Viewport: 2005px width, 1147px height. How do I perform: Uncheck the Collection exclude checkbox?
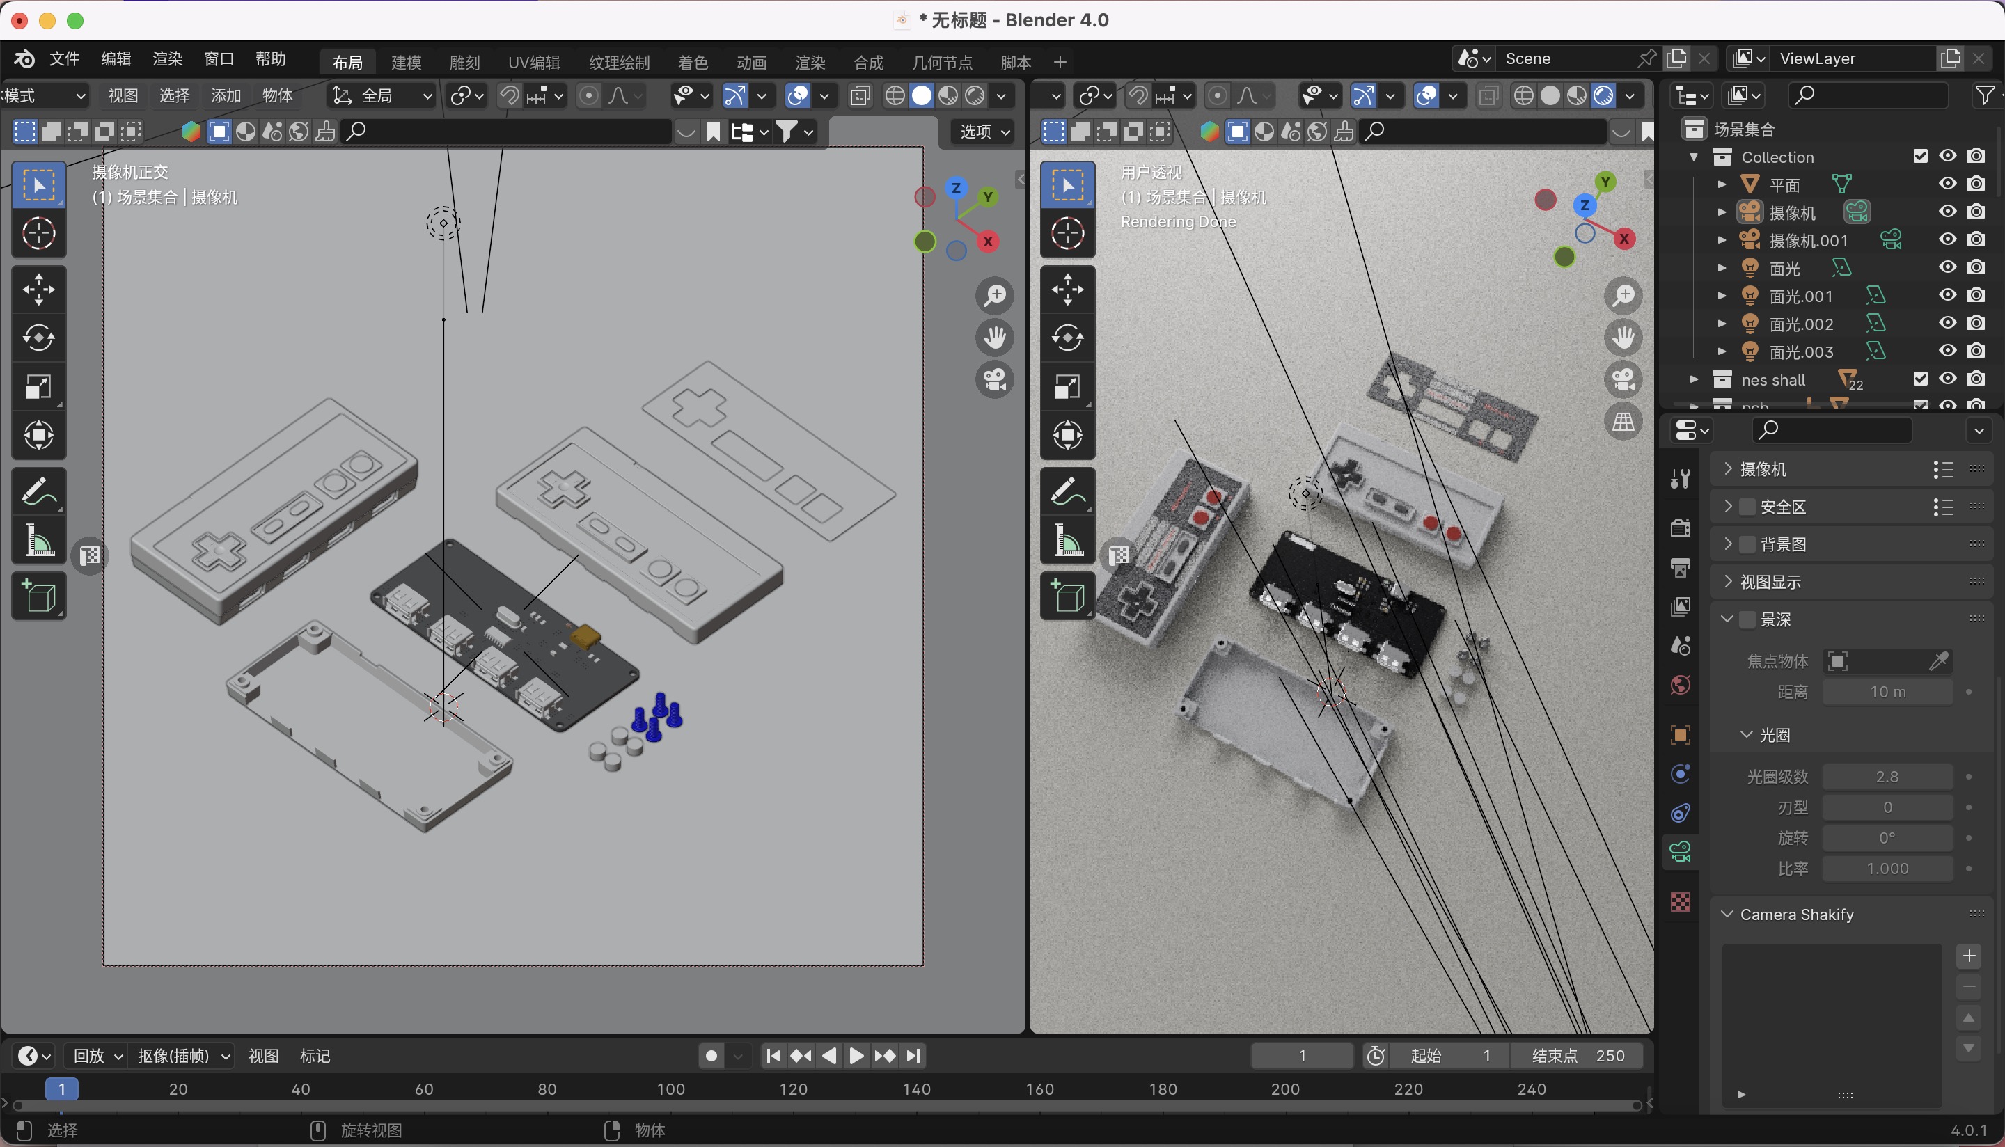[1921, 157]
